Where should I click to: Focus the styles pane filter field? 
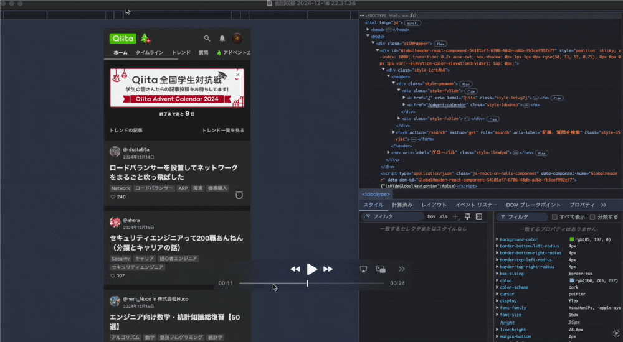392,216
